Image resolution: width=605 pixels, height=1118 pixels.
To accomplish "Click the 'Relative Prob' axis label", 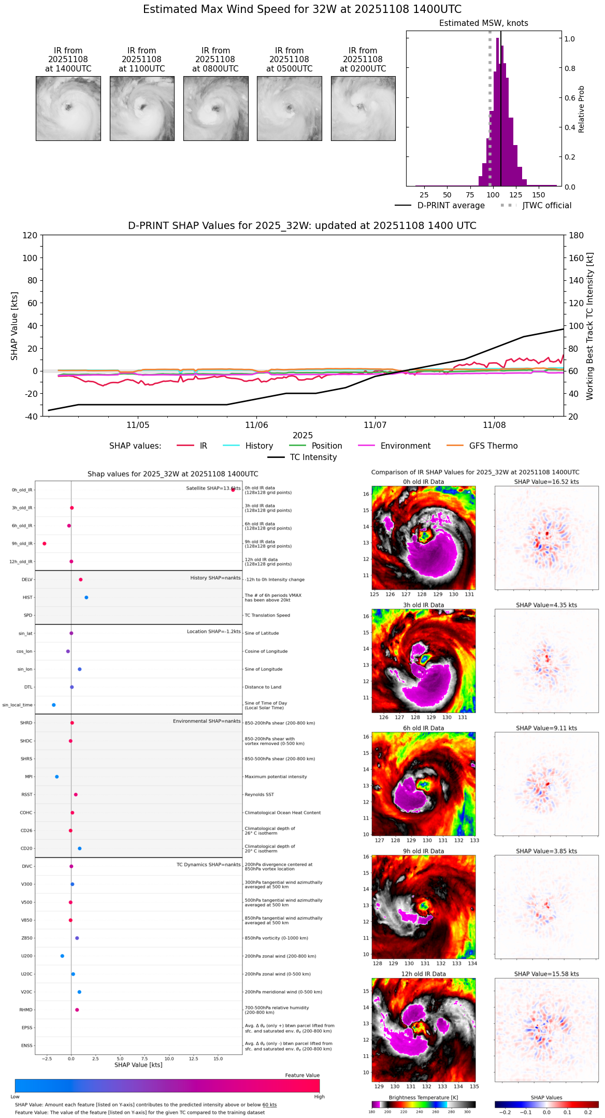I will click(581, 109).
